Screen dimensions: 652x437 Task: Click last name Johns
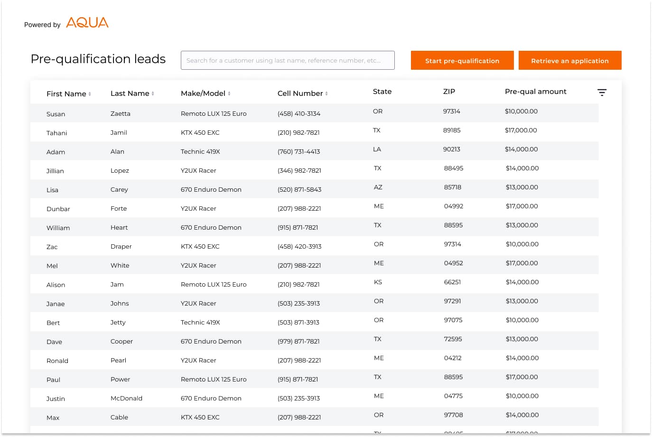click(120, 303)
